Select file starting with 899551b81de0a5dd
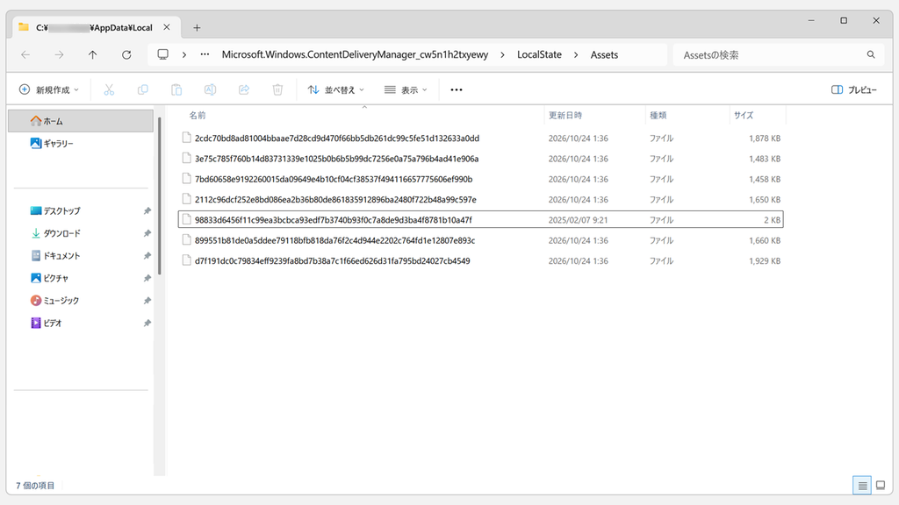 coord(480,240)
